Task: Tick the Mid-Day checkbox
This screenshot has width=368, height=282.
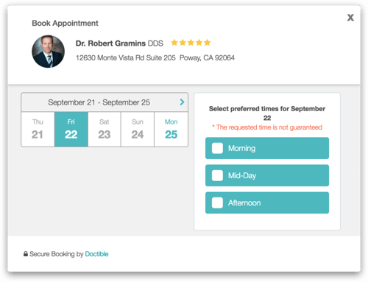Action: pyautogui.click(x=217, y=175)
